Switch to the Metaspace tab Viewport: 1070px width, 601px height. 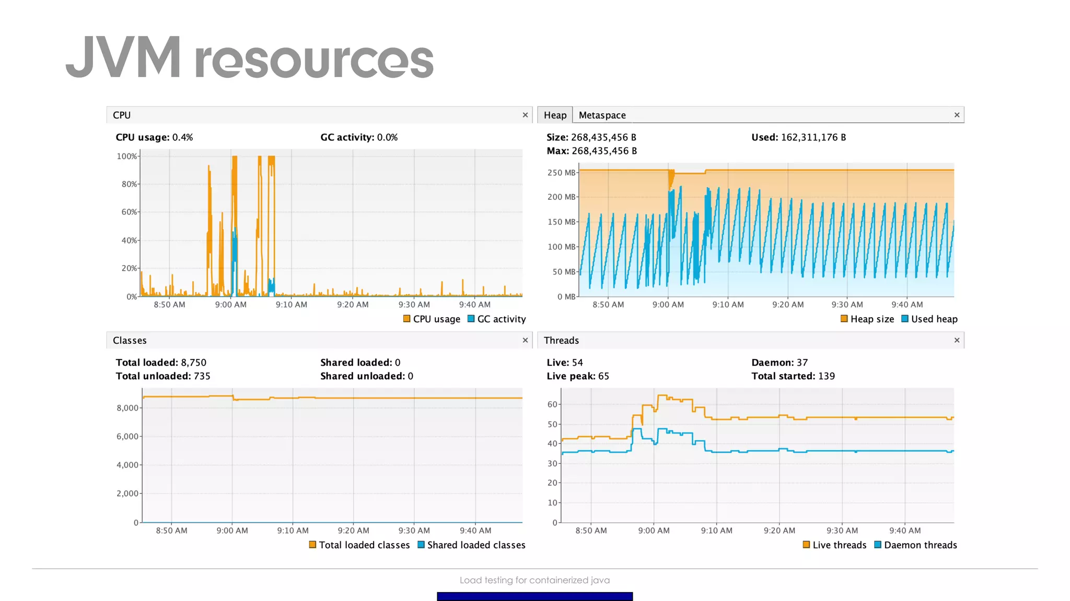(x=602, y=115)
